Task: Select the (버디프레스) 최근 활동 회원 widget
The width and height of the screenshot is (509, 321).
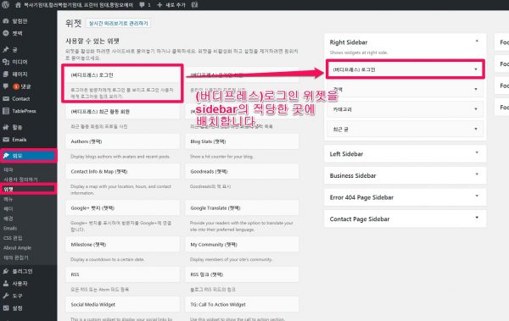Action: tap(122, 112)
